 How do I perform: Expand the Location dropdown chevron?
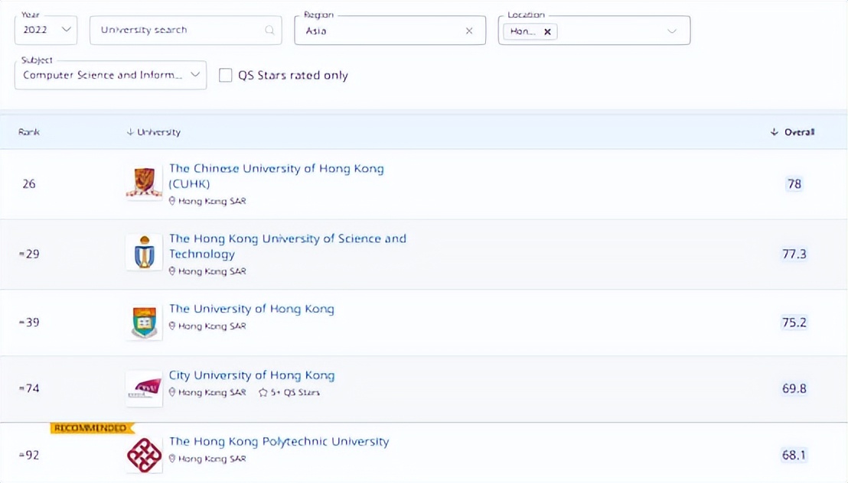pos(672,31)
